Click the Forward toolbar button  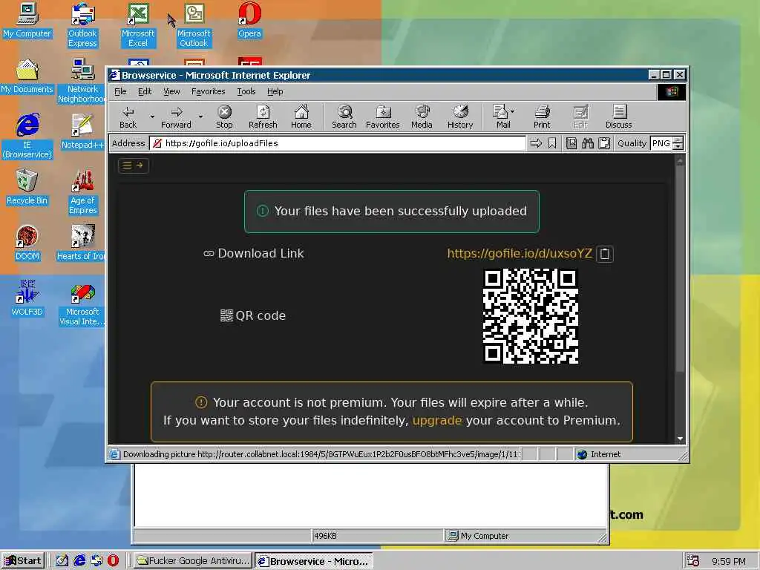click(x=176, y=117)
